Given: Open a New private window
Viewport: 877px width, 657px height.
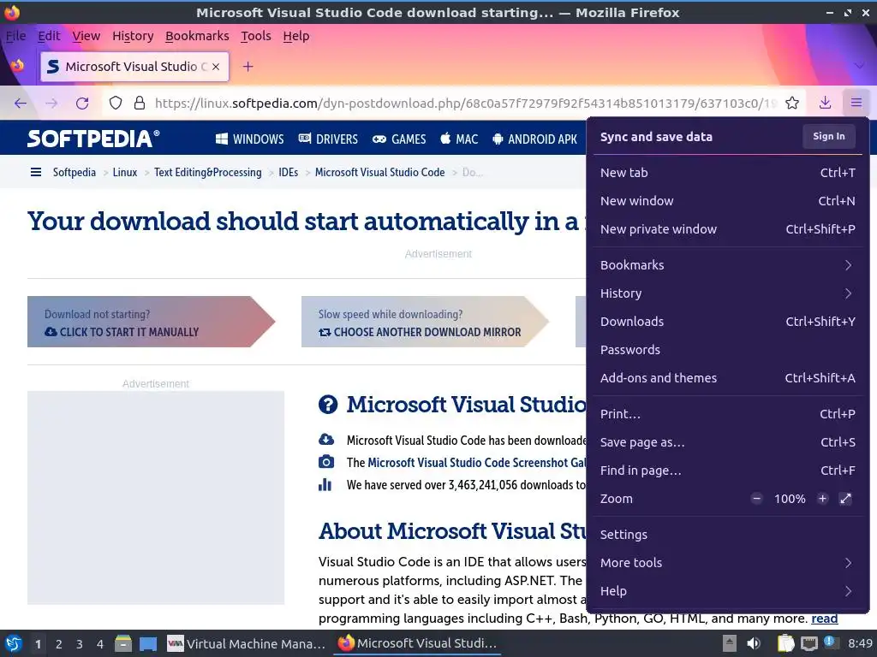Looking at the screenshot, I should (728, 229).
